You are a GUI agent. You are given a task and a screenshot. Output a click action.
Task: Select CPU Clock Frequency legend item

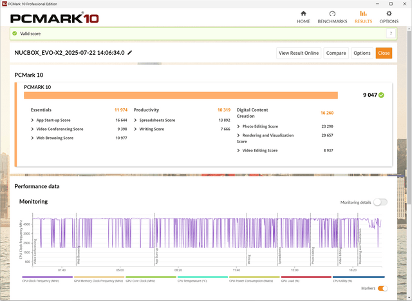click(47, 279)
